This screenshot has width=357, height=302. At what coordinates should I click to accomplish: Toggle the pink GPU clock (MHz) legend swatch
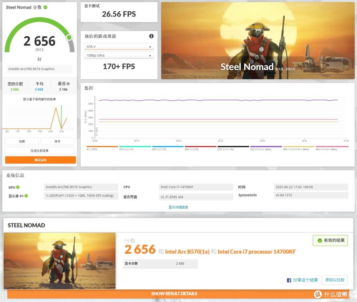tap(332, 147)
